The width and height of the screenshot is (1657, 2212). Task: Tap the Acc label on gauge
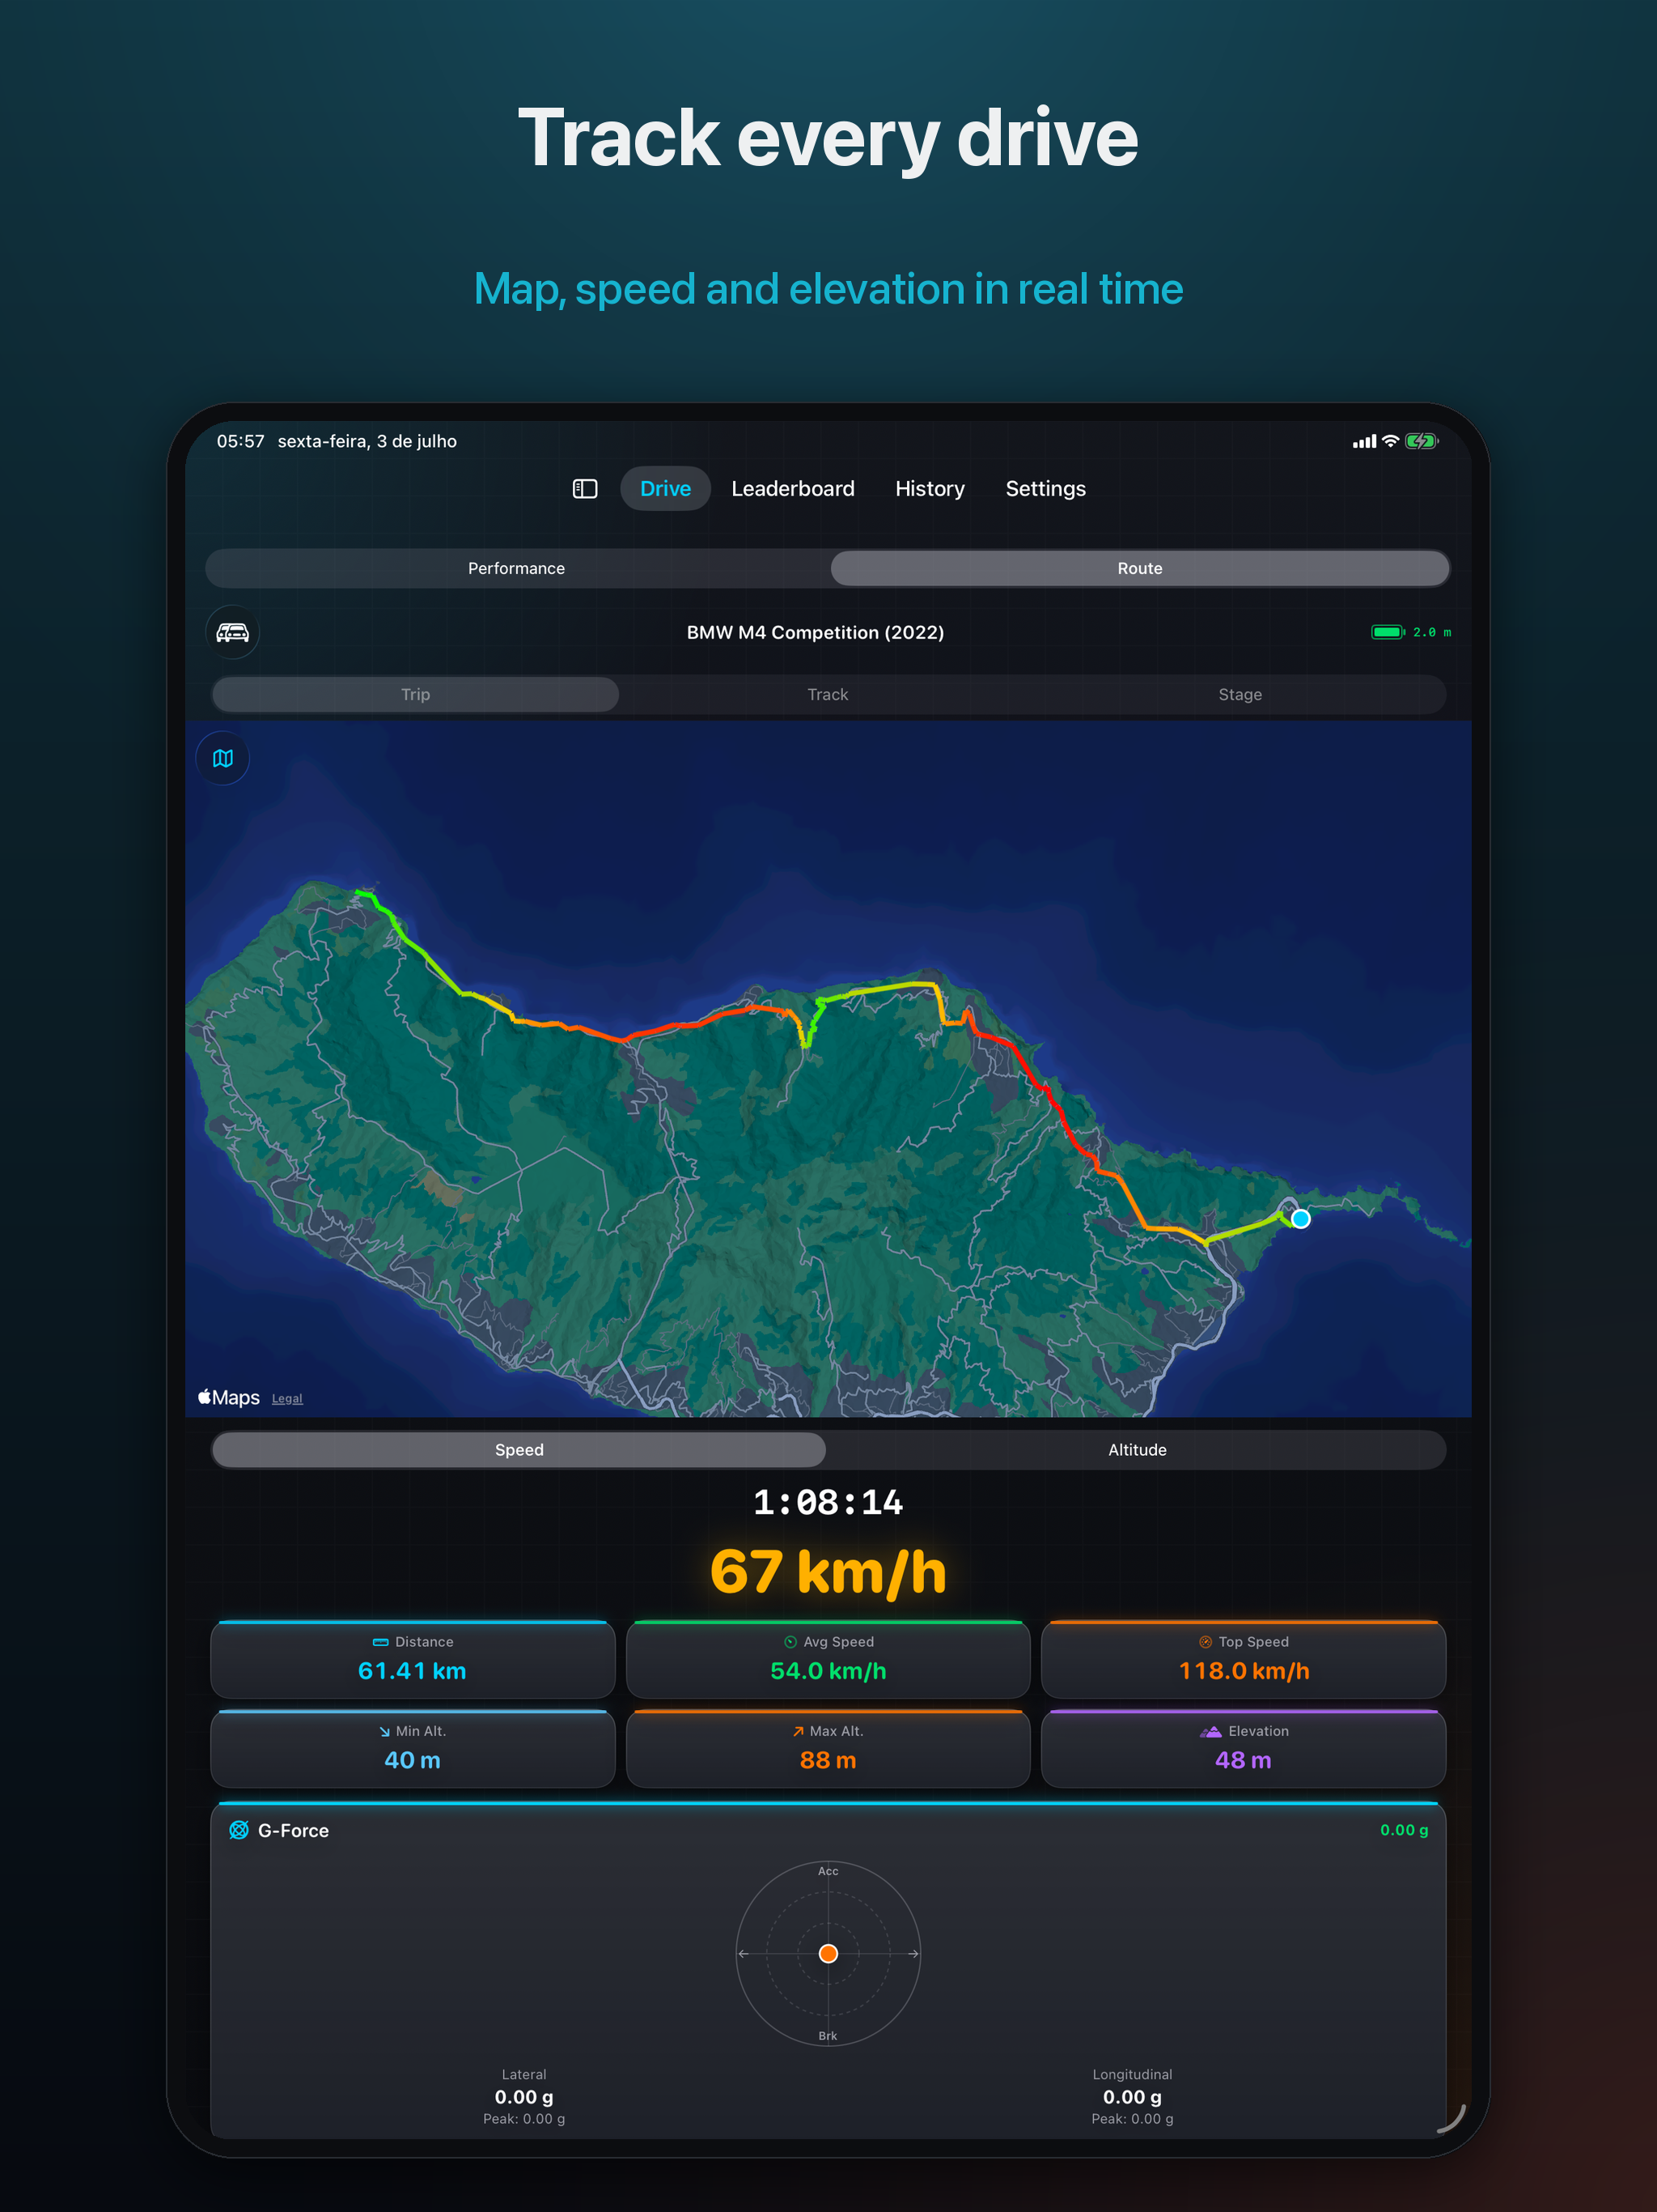828,1870
